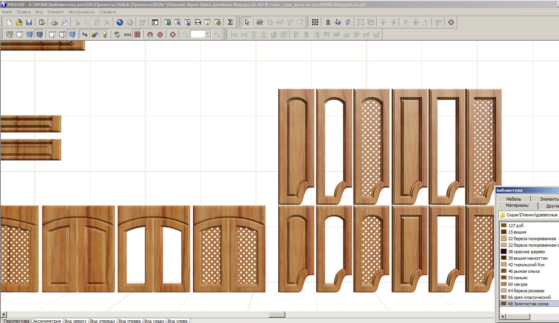Switch to Вид спереди tab
Image resolution: width=559 pixels, height=323 pixels.
click(103, 321)
